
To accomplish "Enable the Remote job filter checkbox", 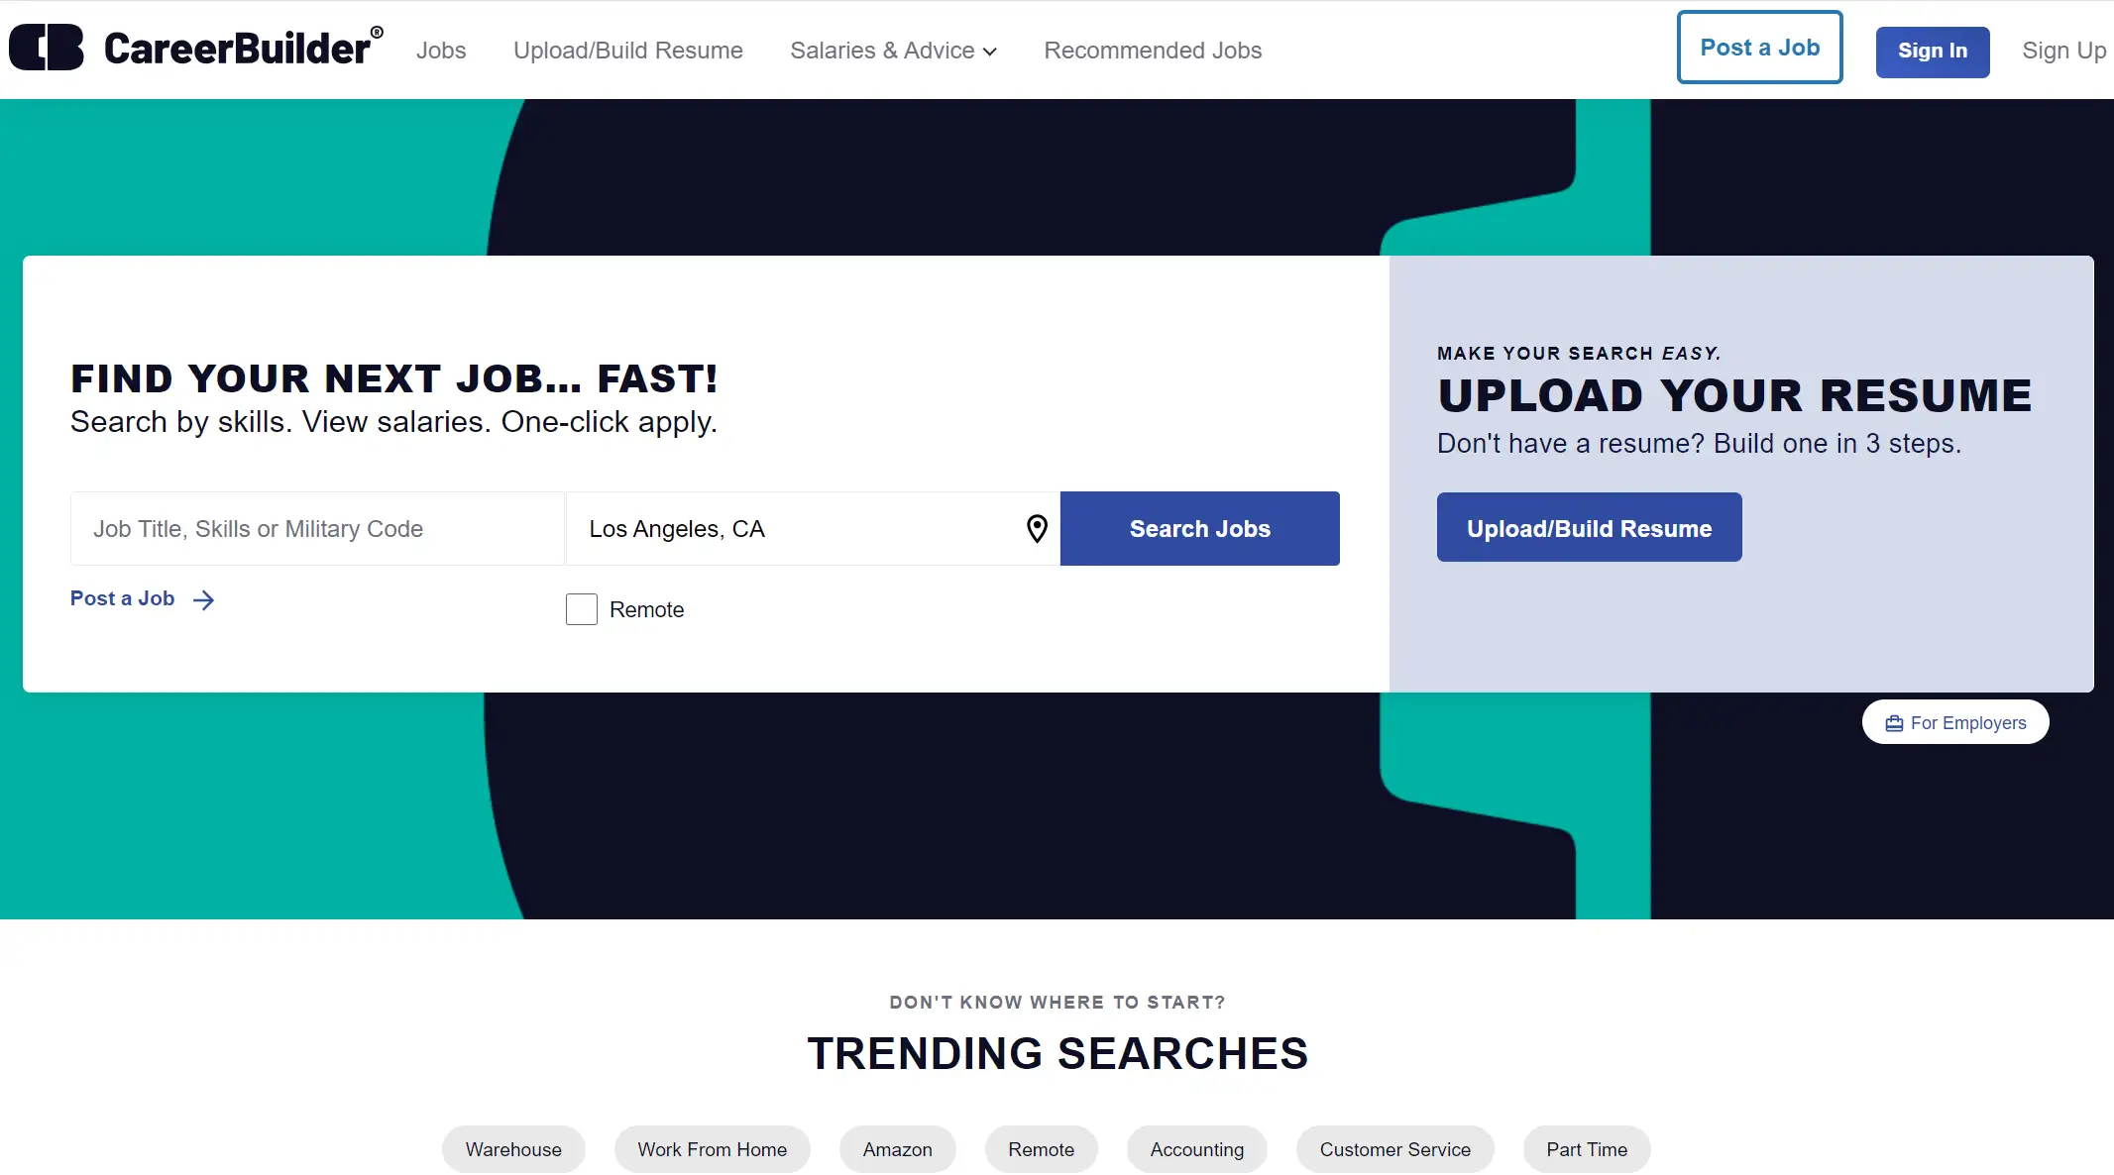I will (x=579, y=607).
